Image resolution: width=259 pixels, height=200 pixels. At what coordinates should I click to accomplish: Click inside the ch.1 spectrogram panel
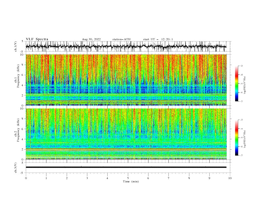tap(126, 80)
